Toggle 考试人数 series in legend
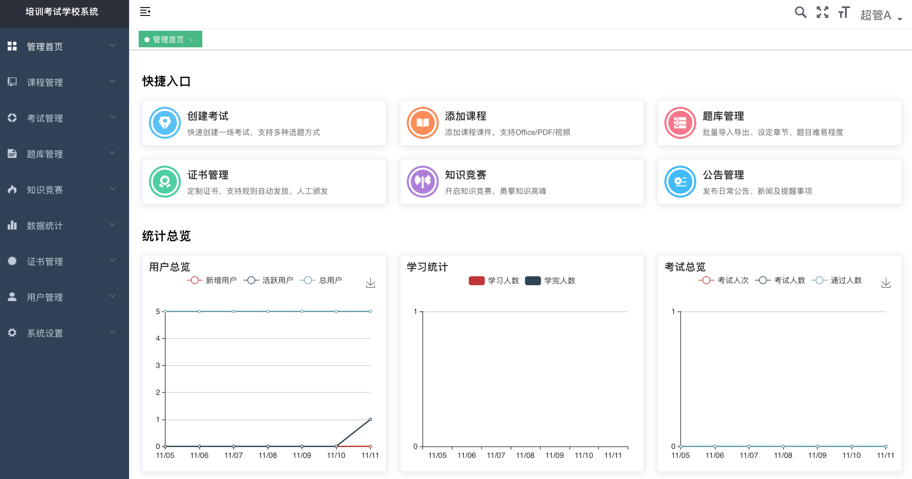Viewport: 912px width, 479px height. (x=780, y=280)
